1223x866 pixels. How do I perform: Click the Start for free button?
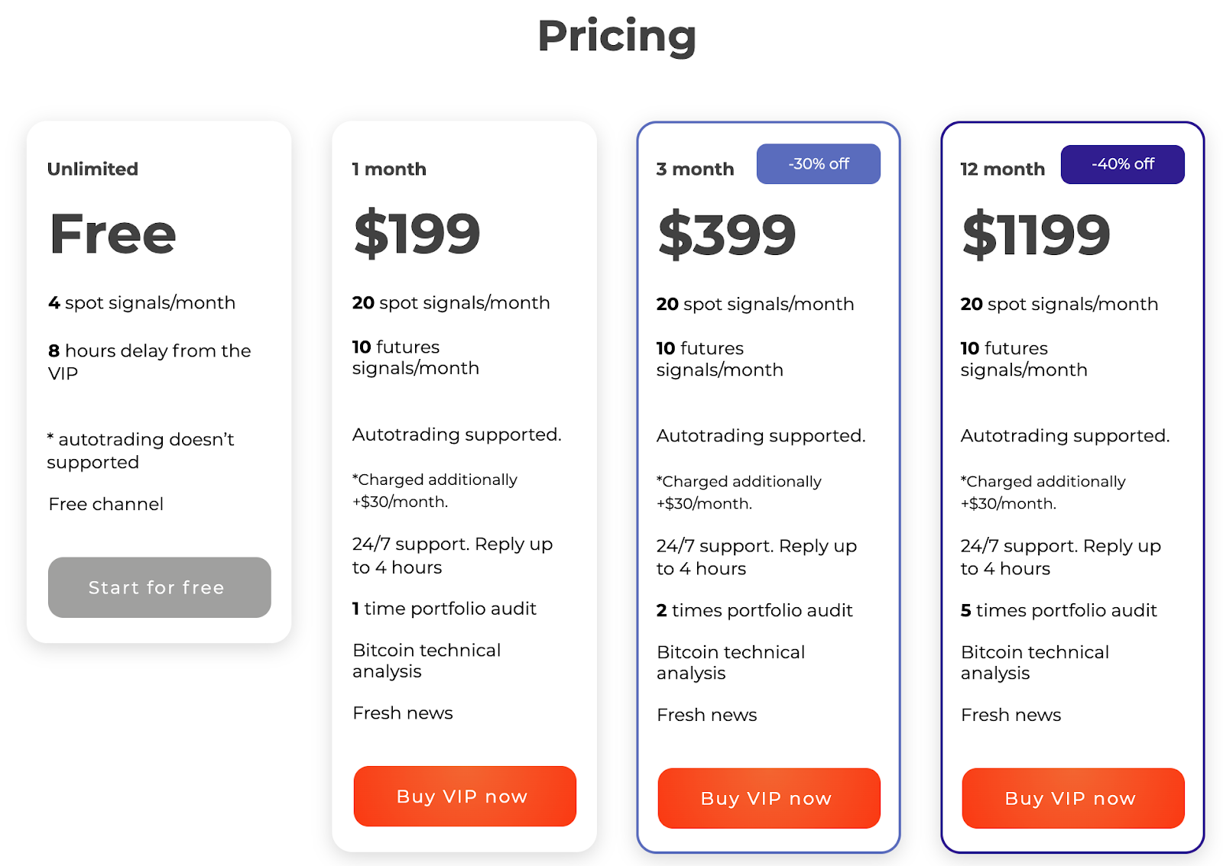pyautogui.click(x=159, y=587)
